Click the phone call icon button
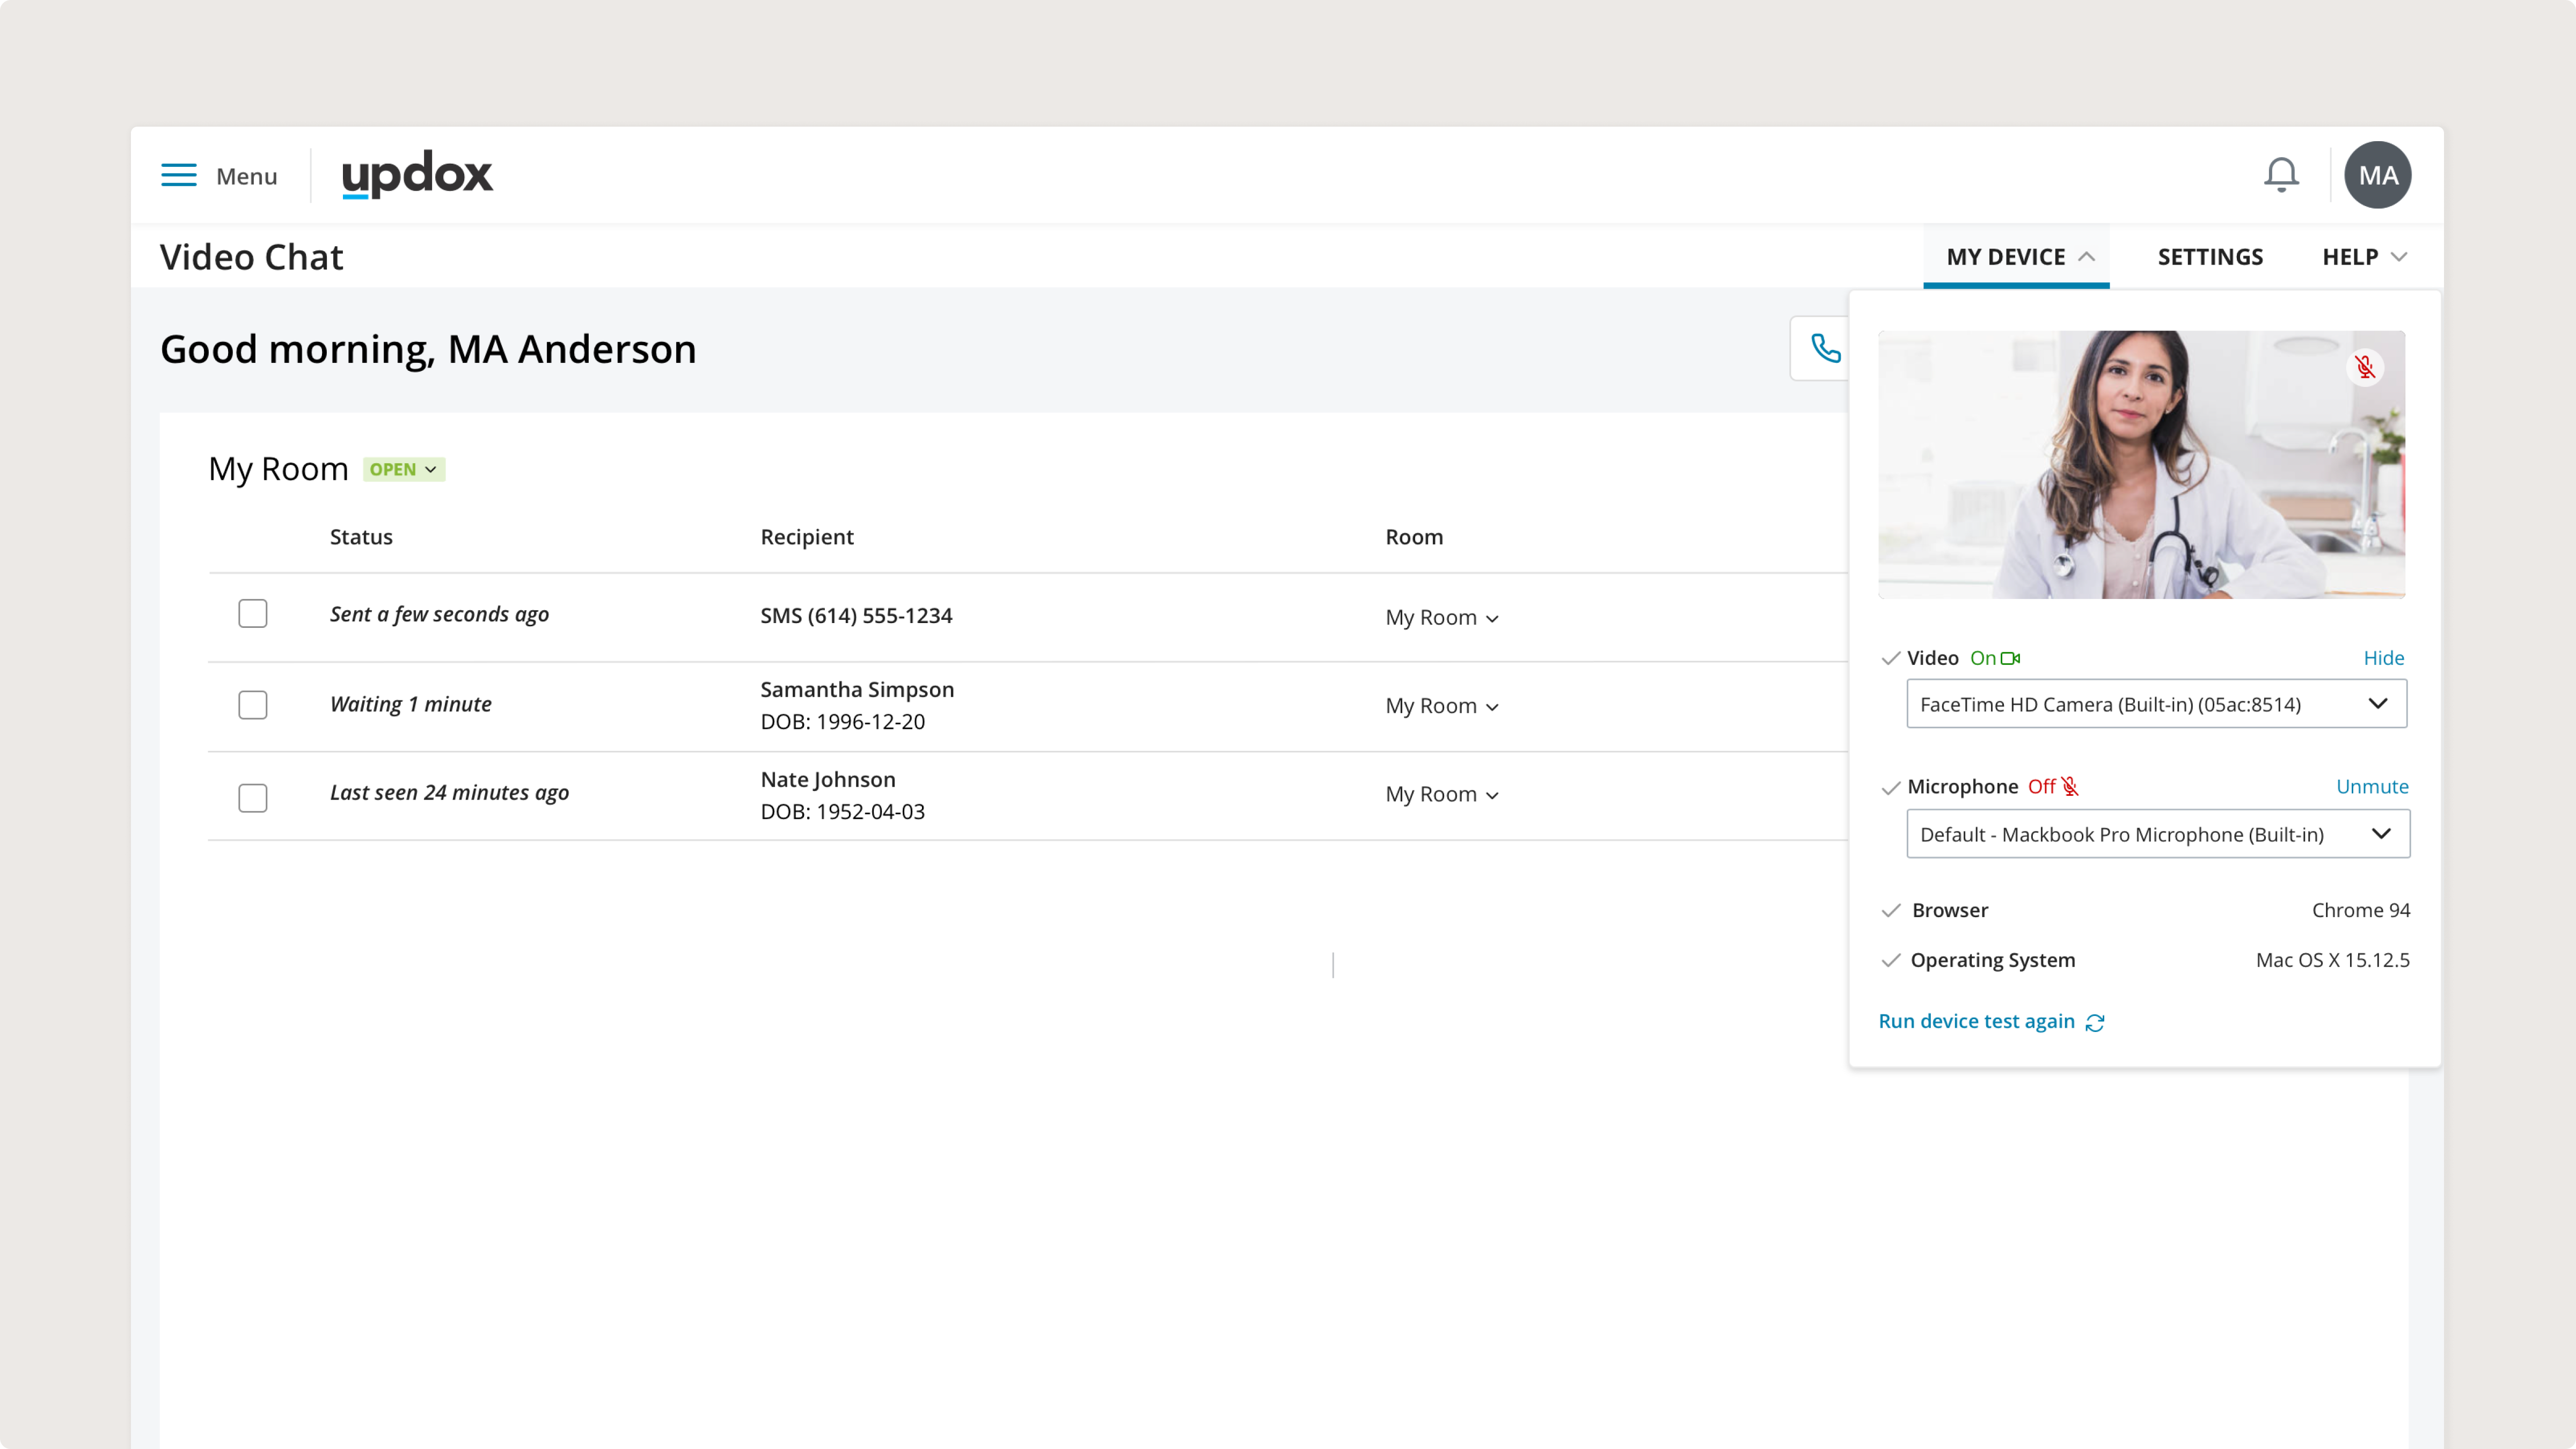This screenshot has height=1449, width=2576. click(1825, 348)
